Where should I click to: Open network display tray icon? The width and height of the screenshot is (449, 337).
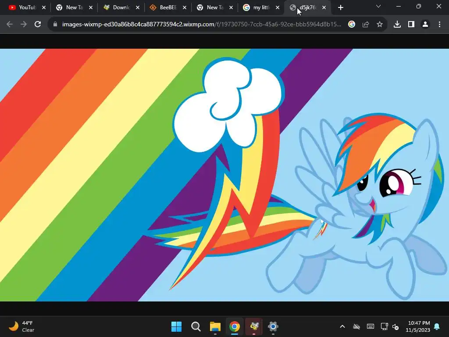[x=384, y=326]
